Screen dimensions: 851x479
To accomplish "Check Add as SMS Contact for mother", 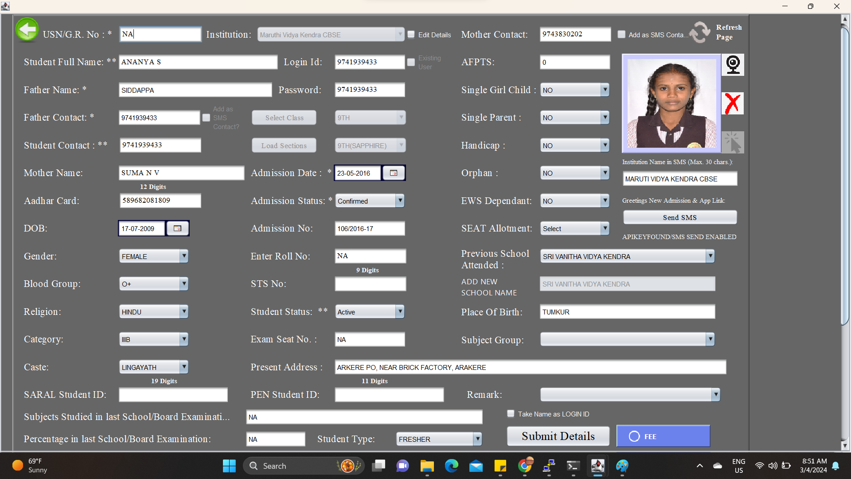I will coord(621,35).
